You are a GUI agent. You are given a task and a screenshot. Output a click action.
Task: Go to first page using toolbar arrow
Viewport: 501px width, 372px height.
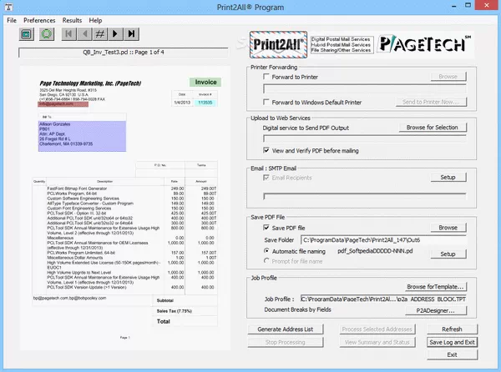[x=68, y=34]
